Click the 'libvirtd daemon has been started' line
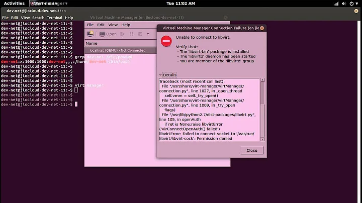Image resolution: width=362 pixels, height=203 pixels. (x=218, y=56)
